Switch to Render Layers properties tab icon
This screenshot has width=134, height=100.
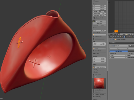[115, 37]
